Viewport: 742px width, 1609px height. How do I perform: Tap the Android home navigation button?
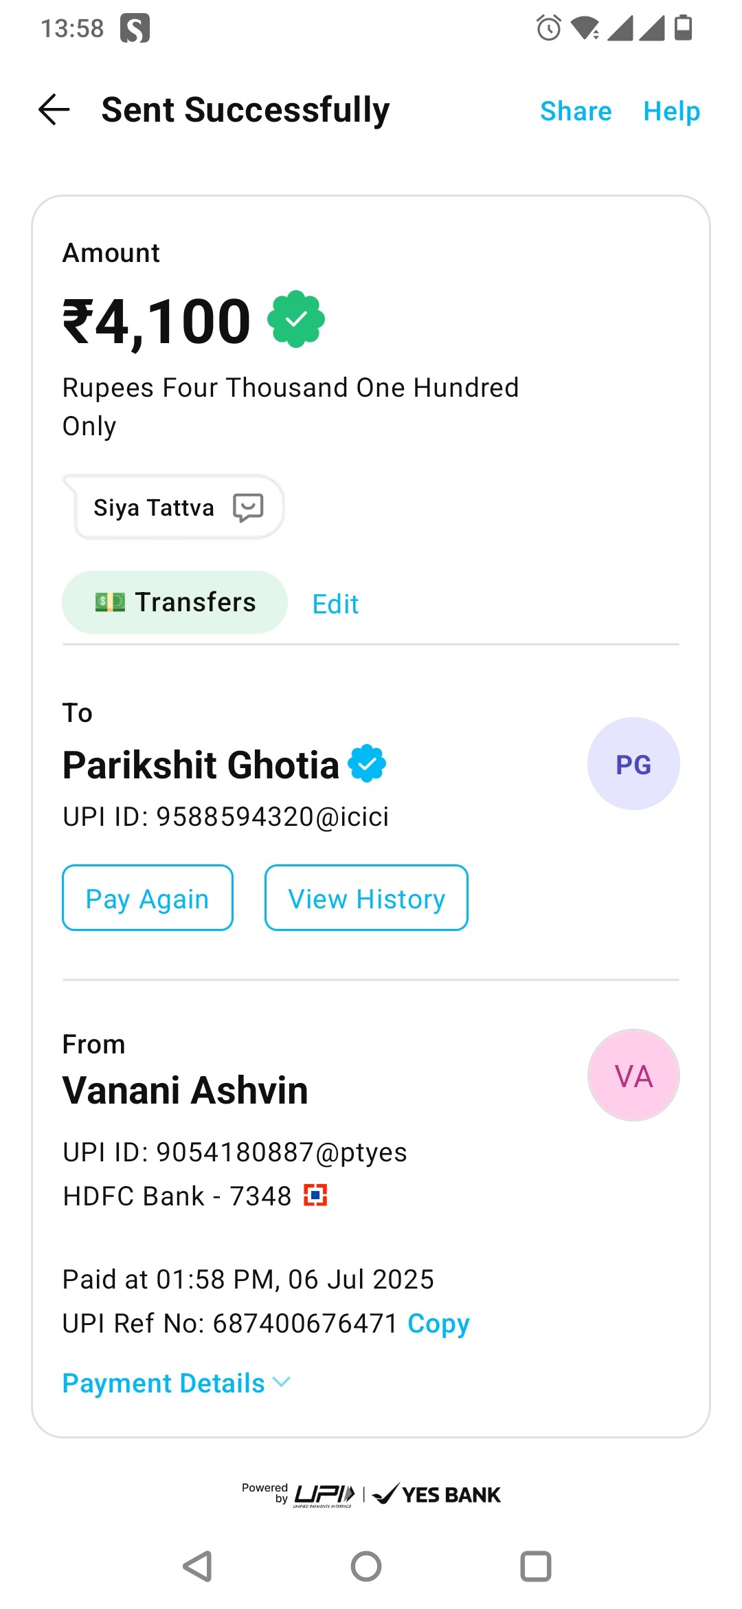click(x=366, y=1567)
